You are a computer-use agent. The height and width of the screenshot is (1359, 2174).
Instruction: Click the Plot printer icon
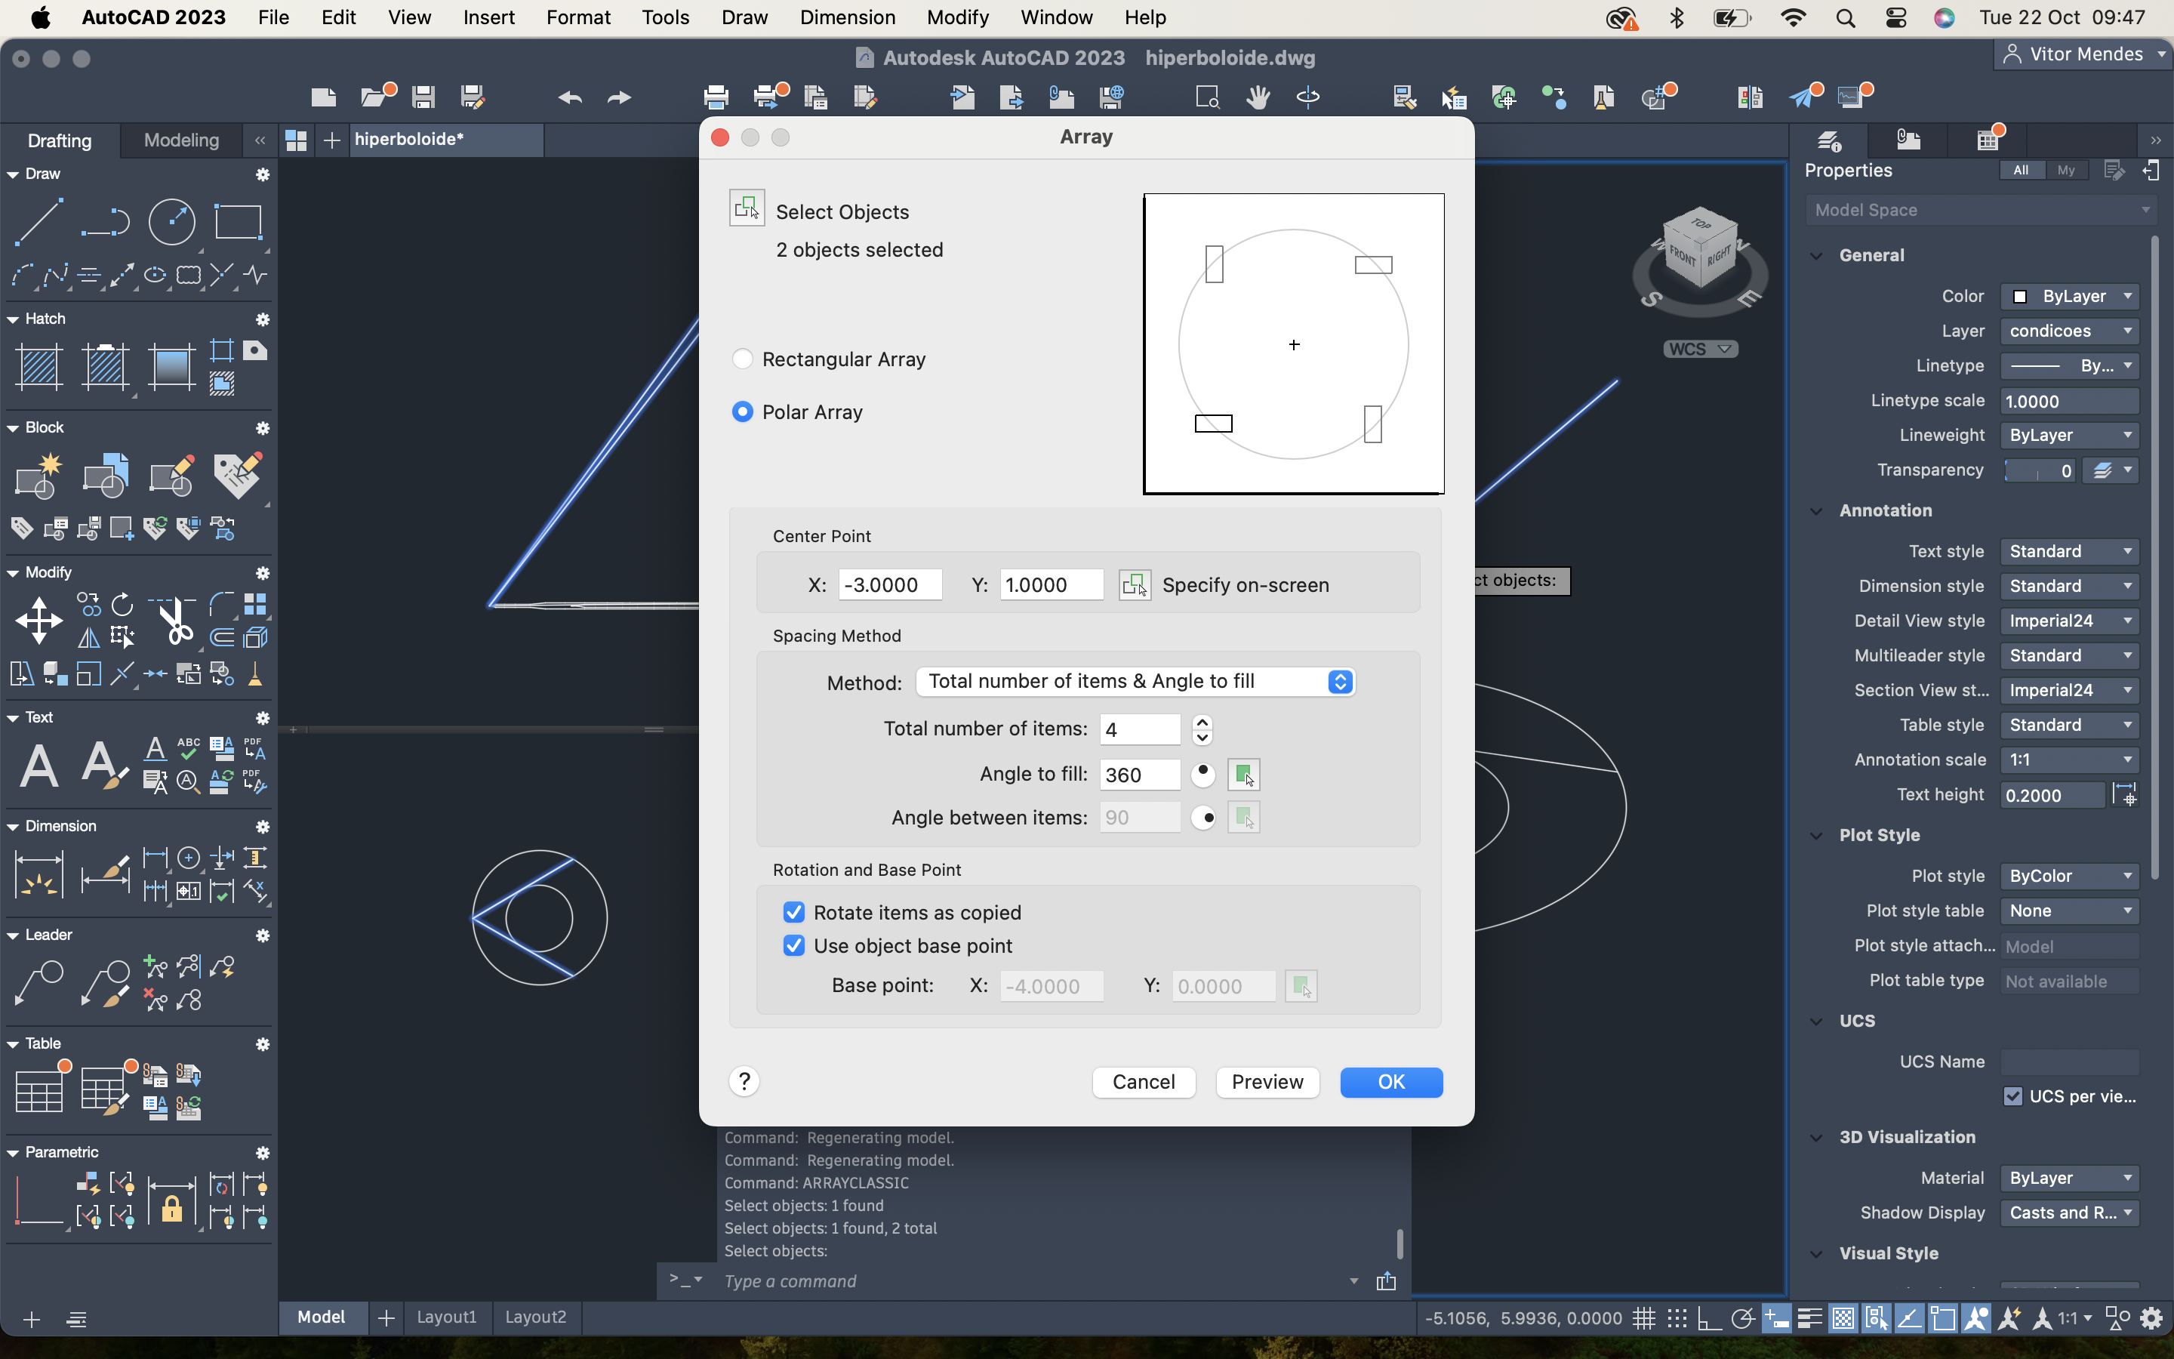pyautogui.click(x=716, y=96)
